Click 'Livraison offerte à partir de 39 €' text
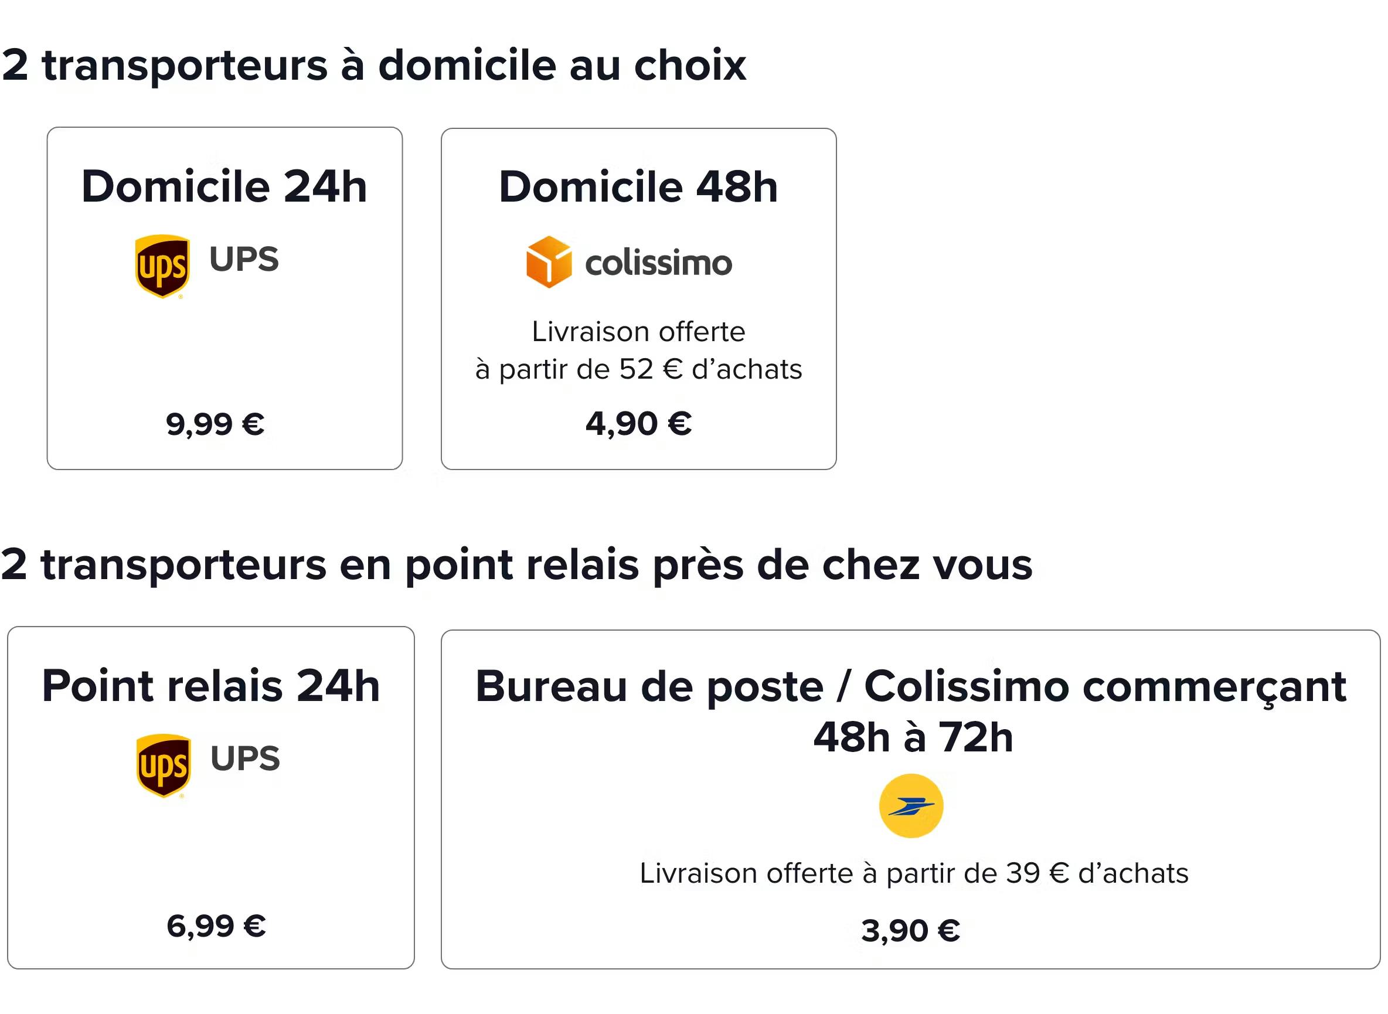Image resolution: width=1388 pixels, height=1014 pixels. pos(914,873)
